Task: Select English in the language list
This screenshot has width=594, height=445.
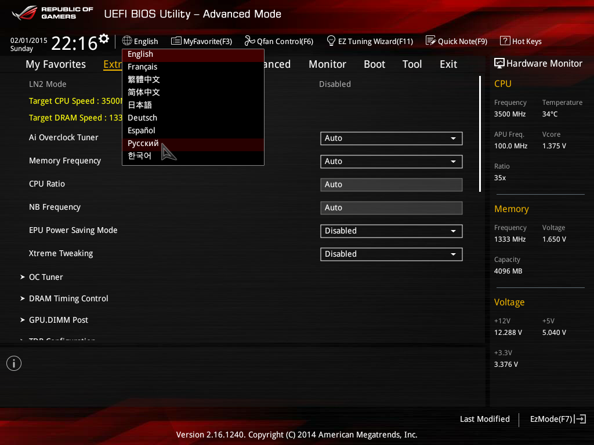Action: (193, 54)
